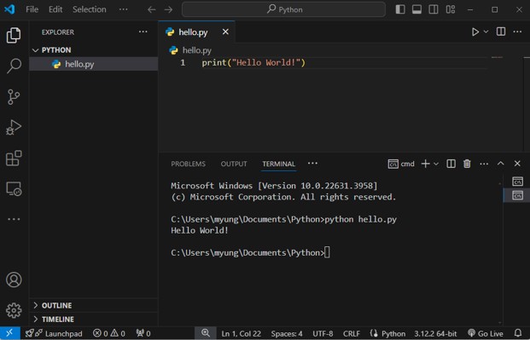Change file encoding UTF-8

(x=323, y=333)
